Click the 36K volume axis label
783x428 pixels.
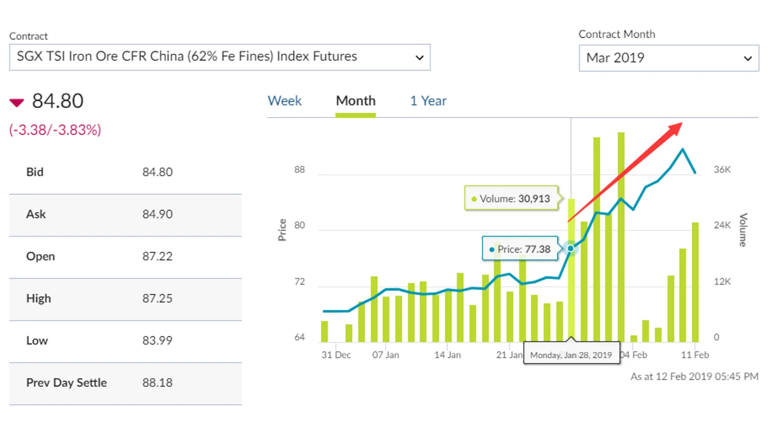[722, 169]
